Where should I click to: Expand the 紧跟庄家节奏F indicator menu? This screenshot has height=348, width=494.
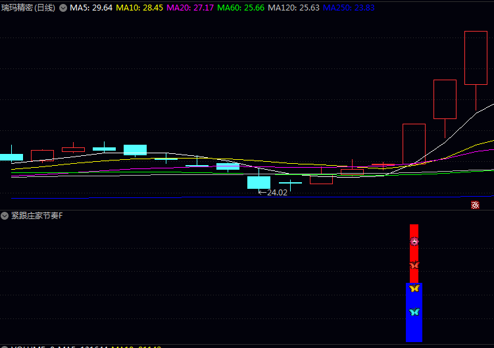pos(5,216)
